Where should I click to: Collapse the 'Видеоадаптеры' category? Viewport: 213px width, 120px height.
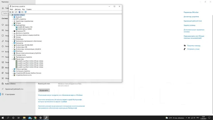12,25
